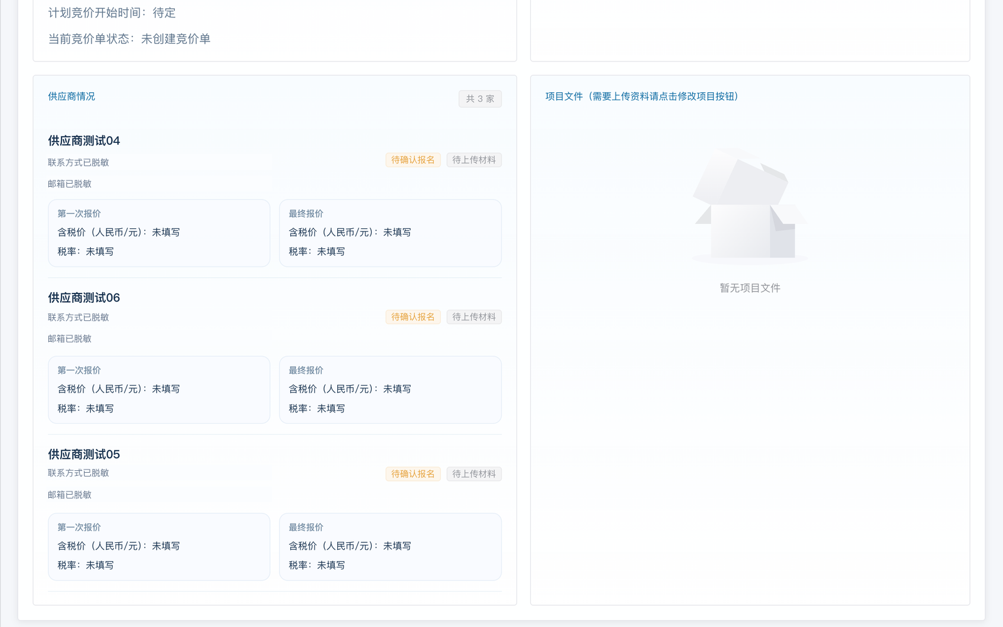This screenshot has height=627, width=1003.
Task: Select 最终报价 card of 供应商测试04
Action: pos(390,233)
